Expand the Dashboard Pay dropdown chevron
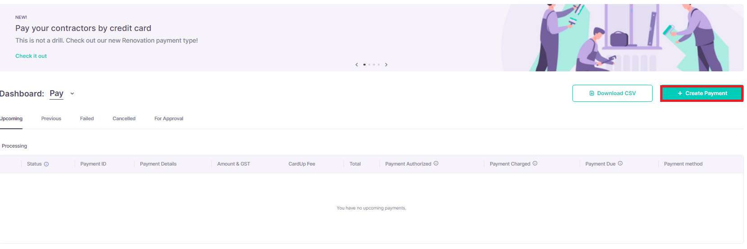The height and width of the screenshot is (249, 747). [72, 94]
